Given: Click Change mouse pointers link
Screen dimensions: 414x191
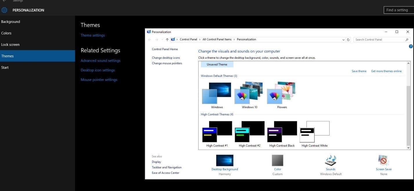Looking at the screenshot, I should (x=167, y=63).
